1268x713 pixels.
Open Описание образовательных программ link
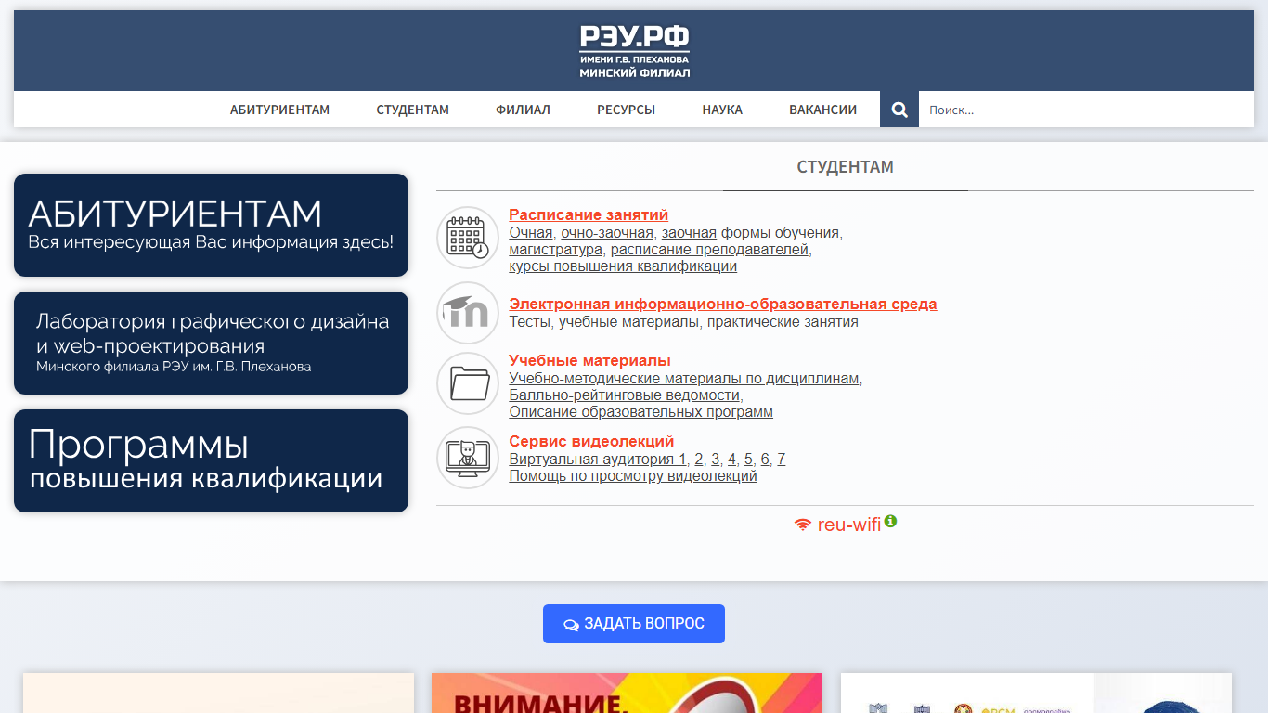point(640,412)
